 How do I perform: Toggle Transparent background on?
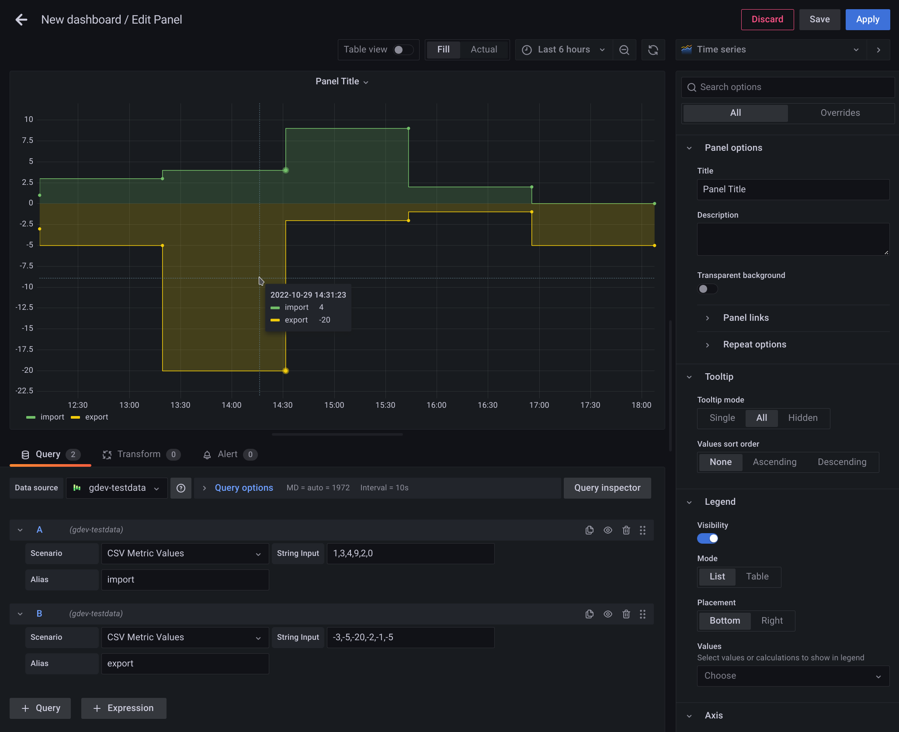pyautogui.click(x=707, y=289)
